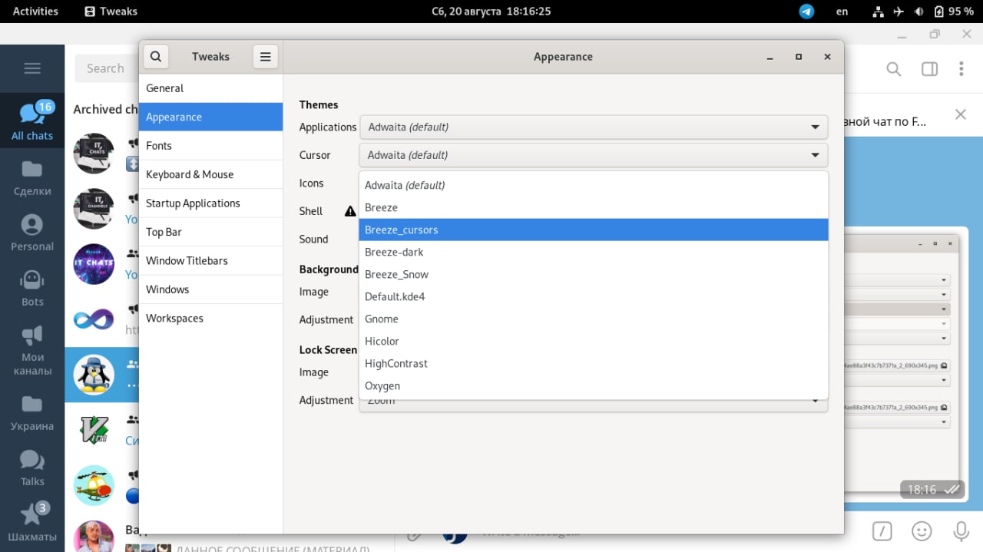Open Telegram's main hamburger menu
This screenshot has height=552, width=983.
pos(32,68)
